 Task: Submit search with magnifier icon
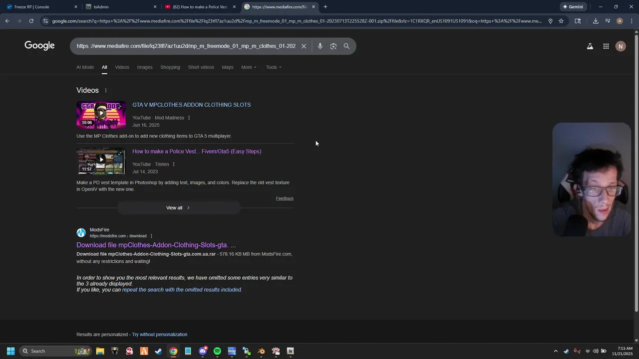[x=346, y=46]
